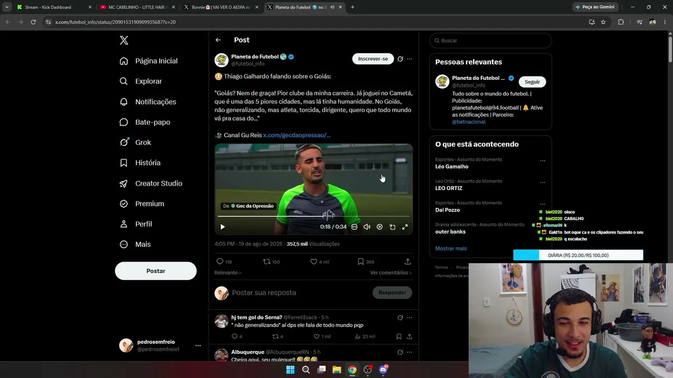The width and height of the screenshot is (673, 378).
Task: Expand Ver comentários
Action: click(x=391, y=272)
